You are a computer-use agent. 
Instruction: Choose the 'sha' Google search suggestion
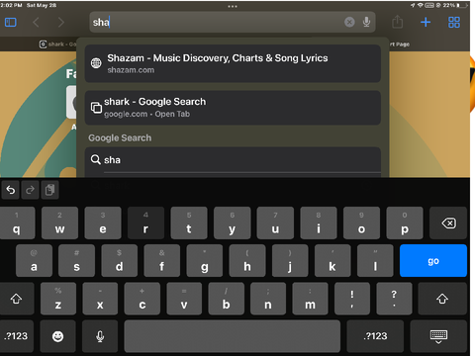[233, 160]
